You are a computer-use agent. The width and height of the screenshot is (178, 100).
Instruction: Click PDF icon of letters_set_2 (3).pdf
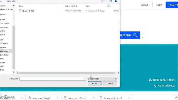tap(101, 97)
